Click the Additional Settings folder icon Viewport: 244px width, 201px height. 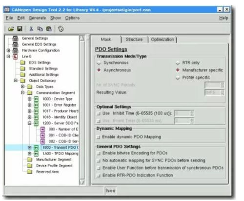22,74
